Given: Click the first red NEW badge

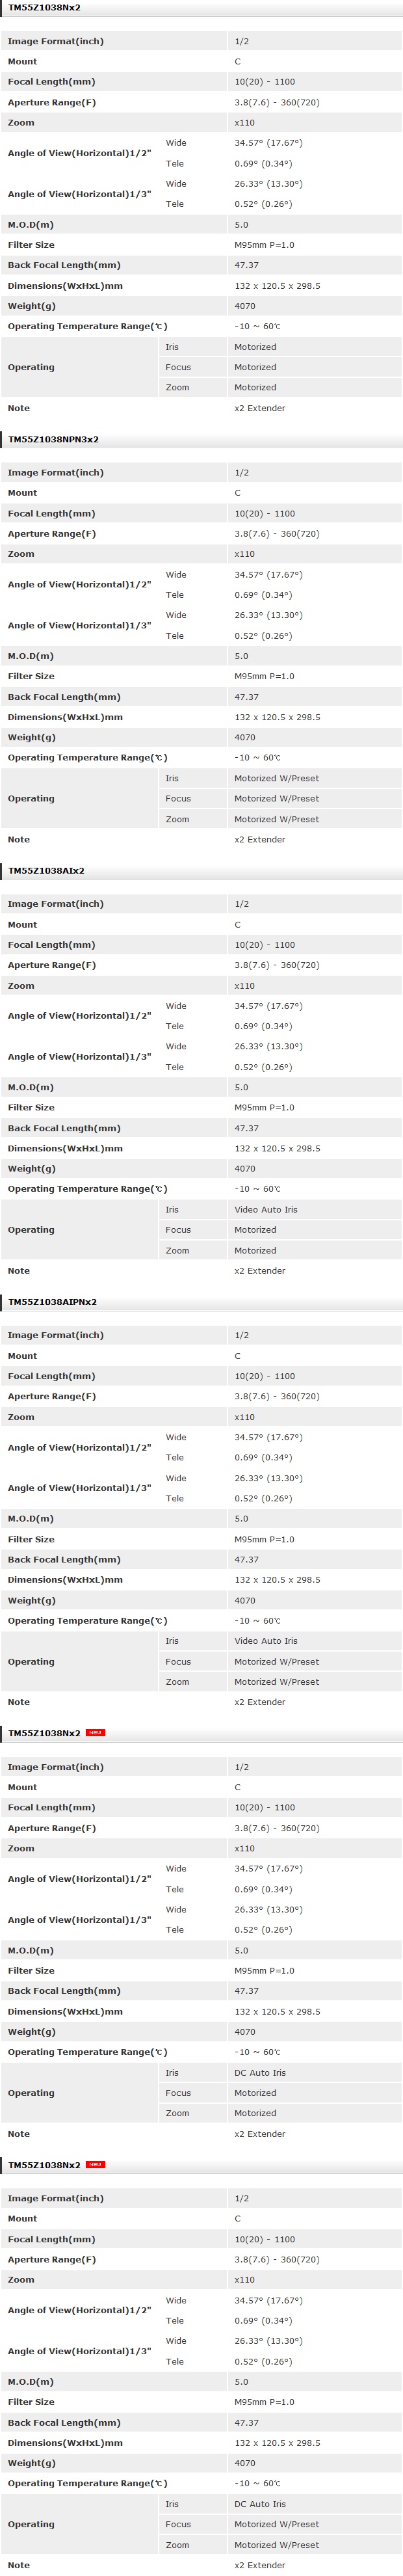Looking at the screenshot, I should click(x=95, y=1733).
